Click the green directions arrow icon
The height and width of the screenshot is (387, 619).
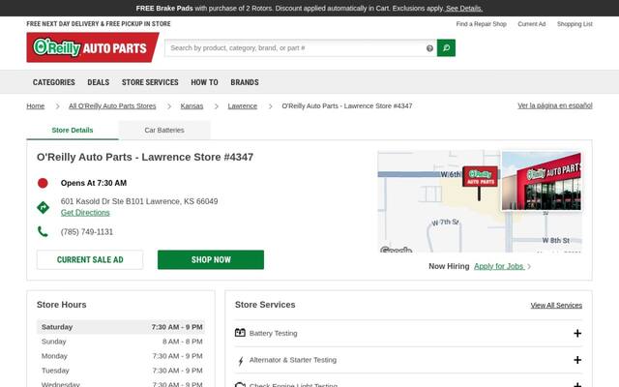tap(43, 207)
